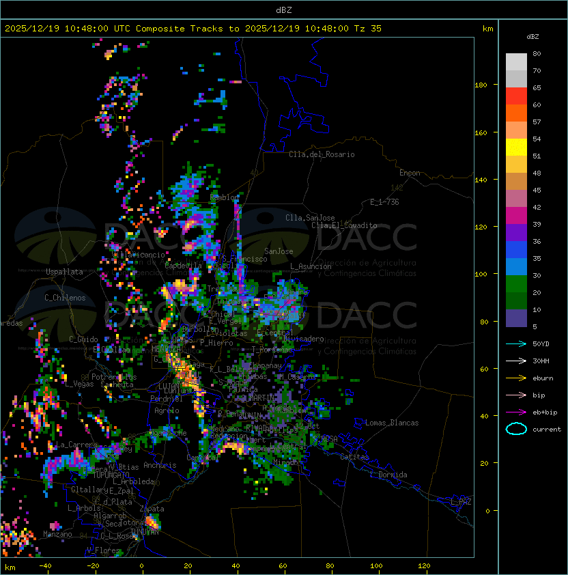
Task: Click the cyan 50YD track arrow in legend
Action: click(x=516, y=344)
